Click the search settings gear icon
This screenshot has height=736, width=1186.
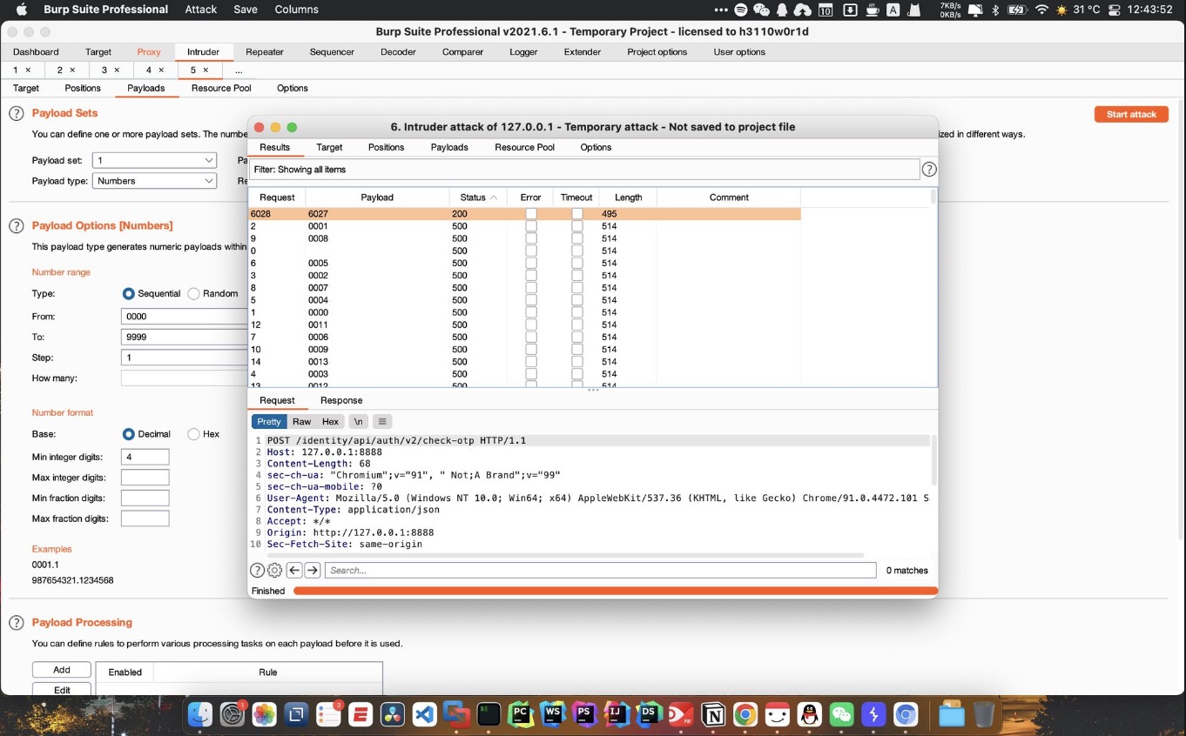click(x=274, y=571)
